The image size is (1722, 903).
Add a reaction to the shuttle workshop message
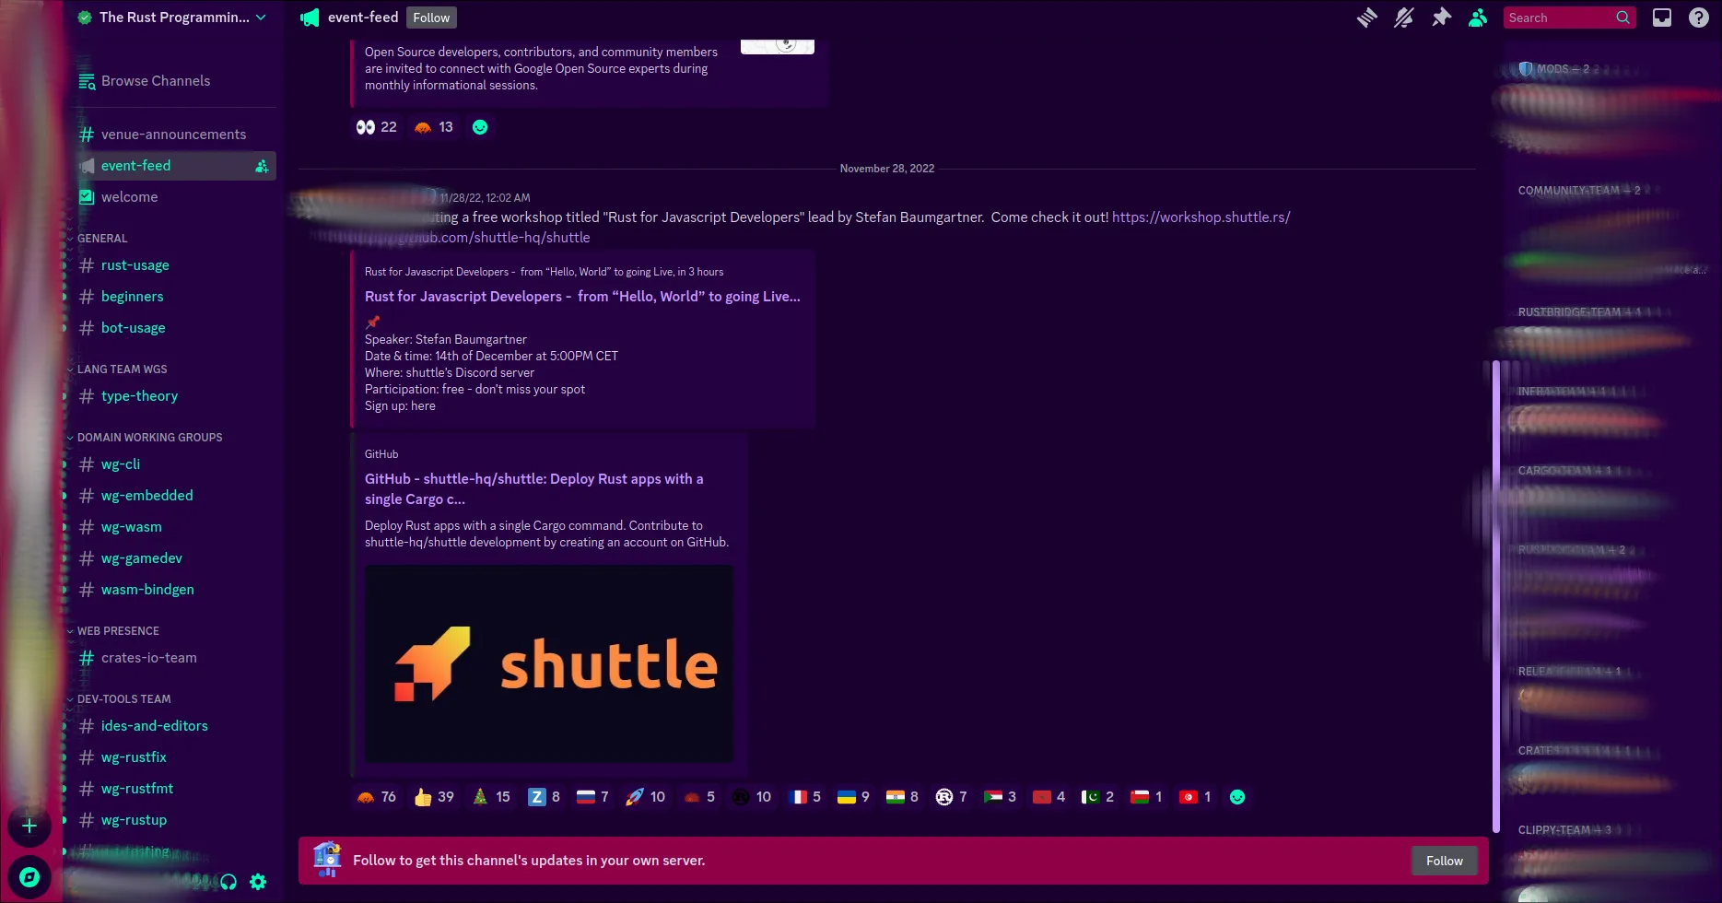click(1237, 797)
